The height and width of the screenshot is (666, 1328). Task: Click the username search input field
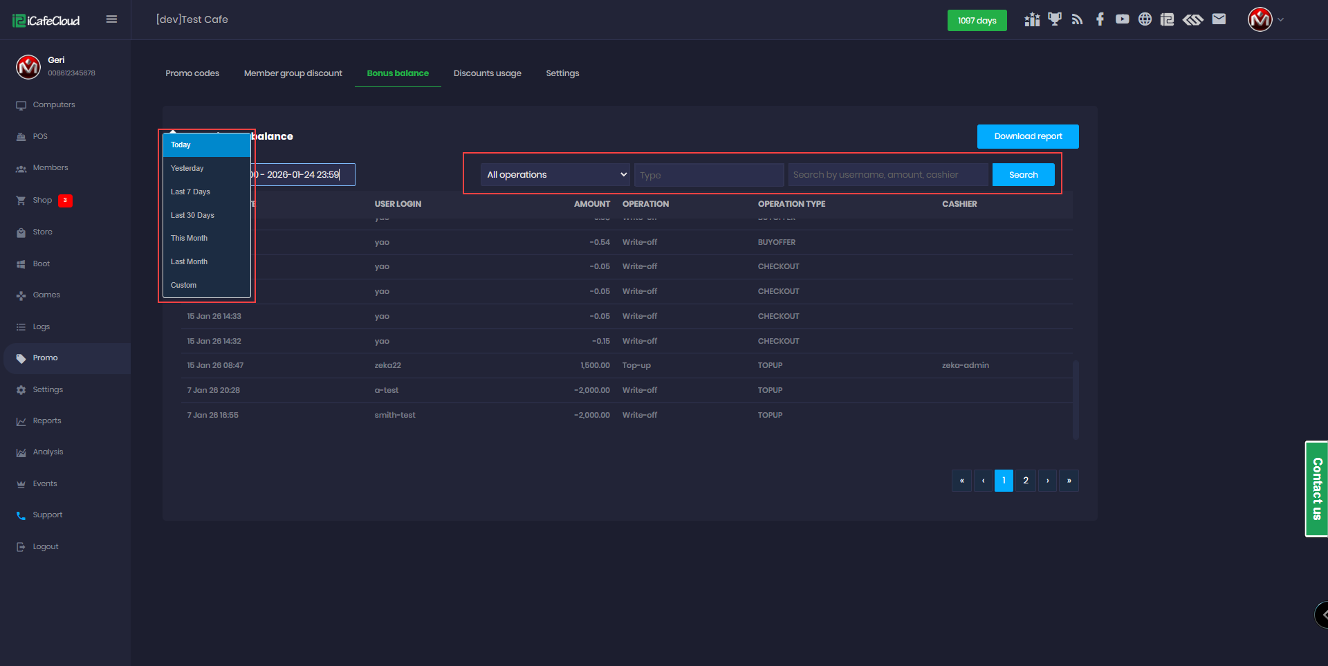(887, 175)
